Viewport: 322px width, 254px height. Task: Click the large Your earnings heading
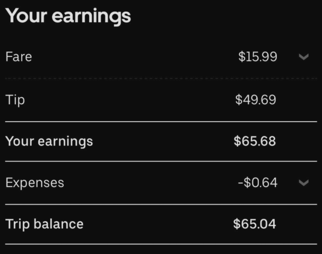pyautogui.click(x=68, y=15)
